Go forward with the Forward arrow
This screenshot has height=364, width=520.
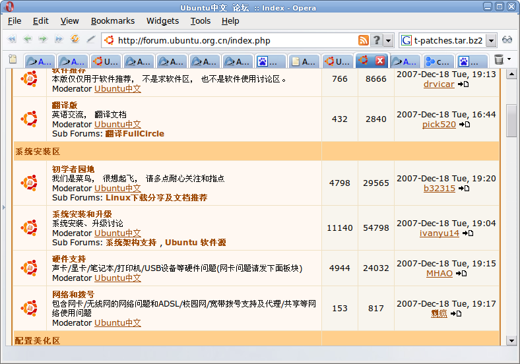(43, 39)
